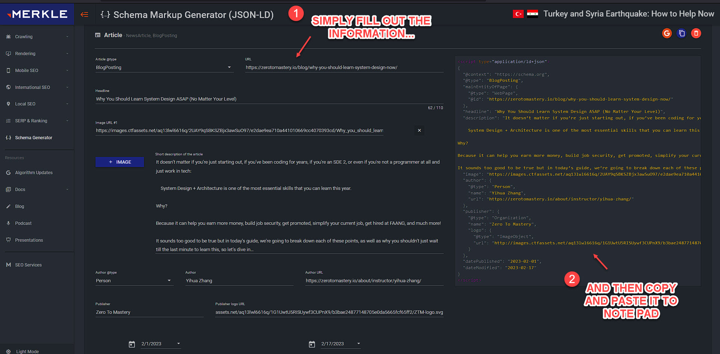This screenshot has height=354, width=720.
Task: Open the Crawling menu item
Action: coord(37,37)
